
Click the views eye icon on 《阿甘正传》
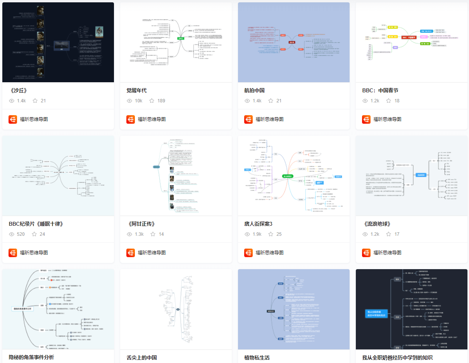(129, 234)
